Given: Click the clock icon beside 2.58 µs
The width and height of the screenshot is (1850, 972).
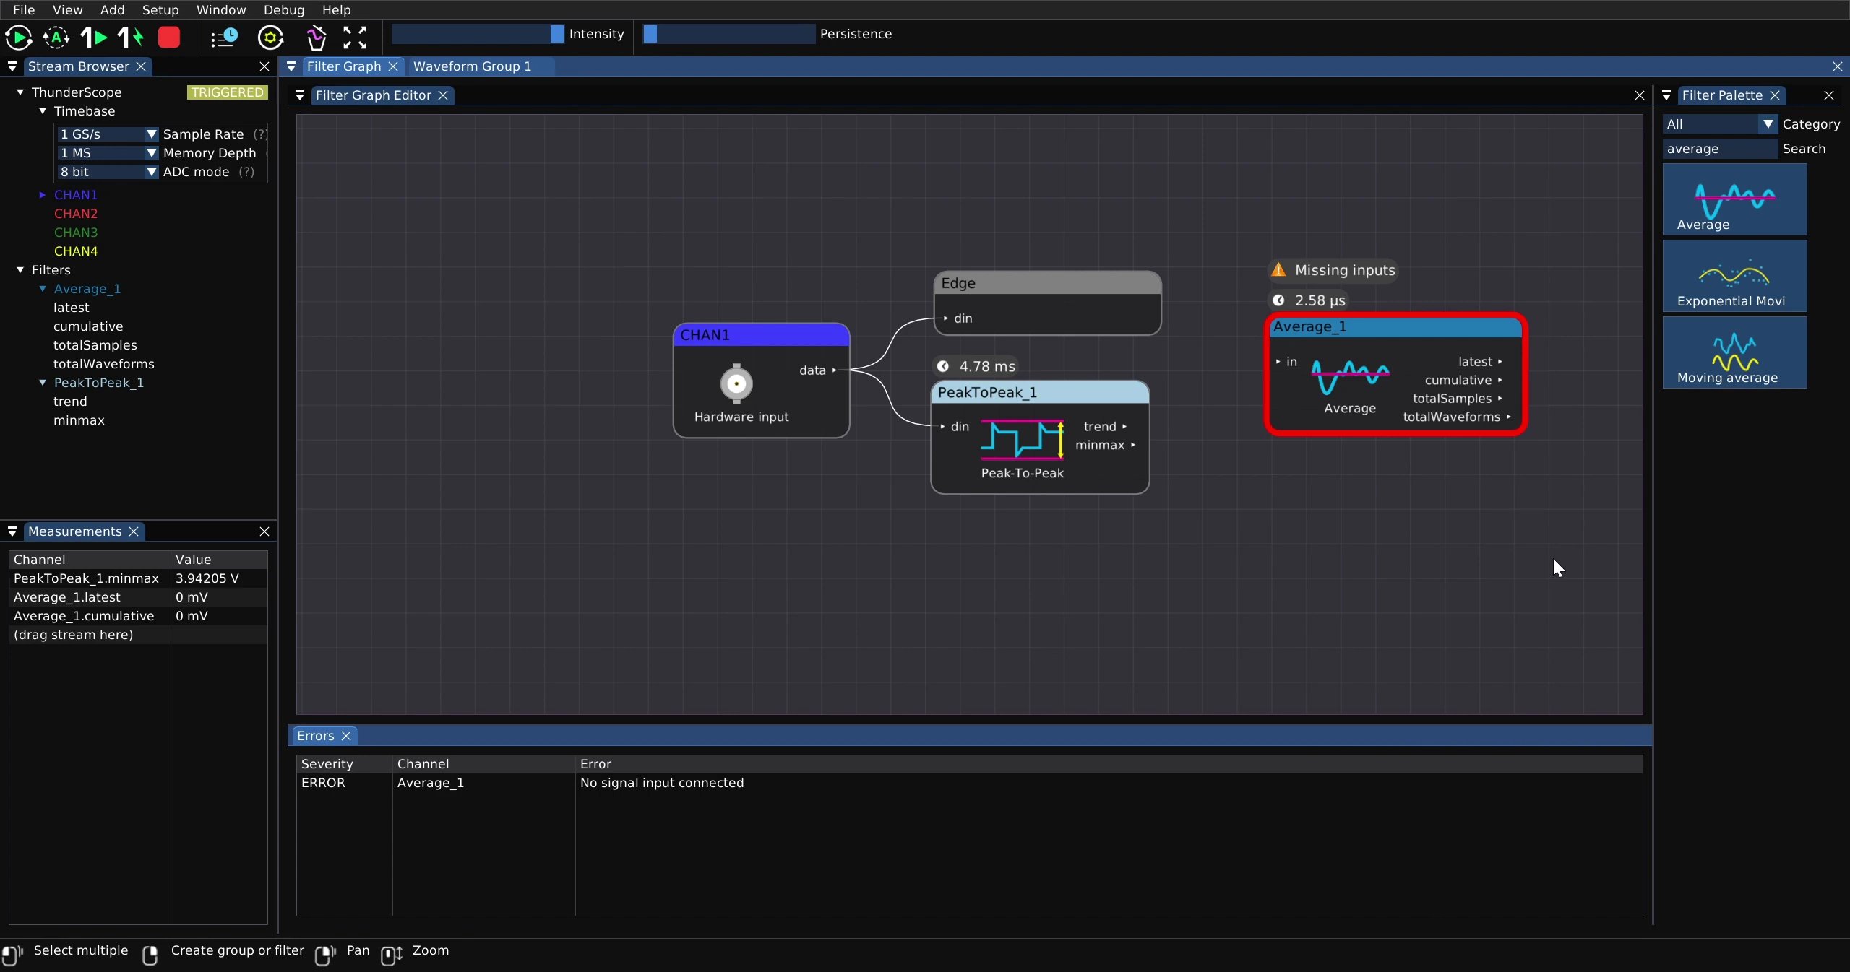Looking at the screenshot, I should click(1278, 300).
